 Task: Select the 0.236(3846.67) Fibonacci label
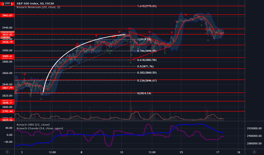(147, 81)
